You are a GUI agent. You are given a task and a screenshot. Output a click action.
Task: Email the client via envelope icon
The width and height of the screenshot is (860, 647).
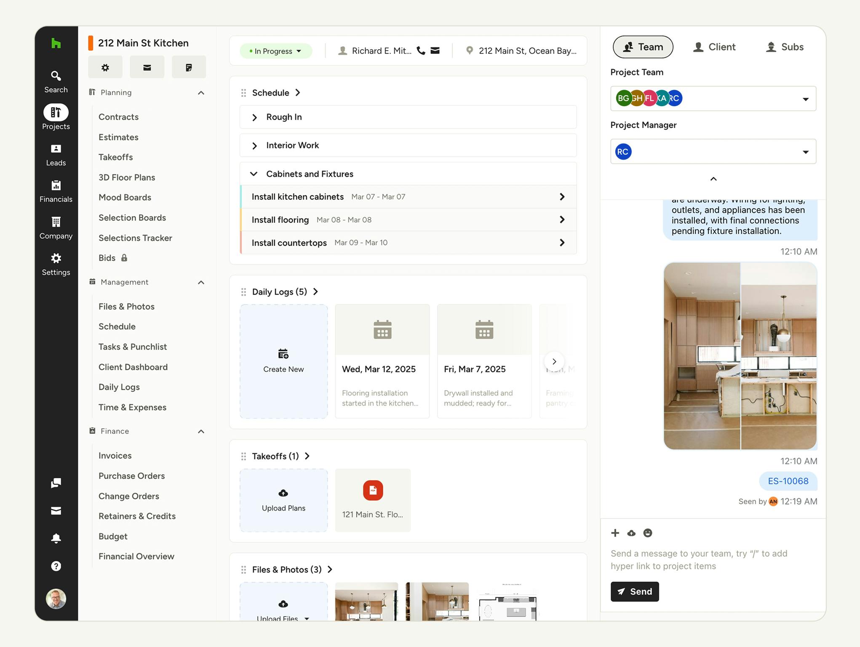point(435,51)
